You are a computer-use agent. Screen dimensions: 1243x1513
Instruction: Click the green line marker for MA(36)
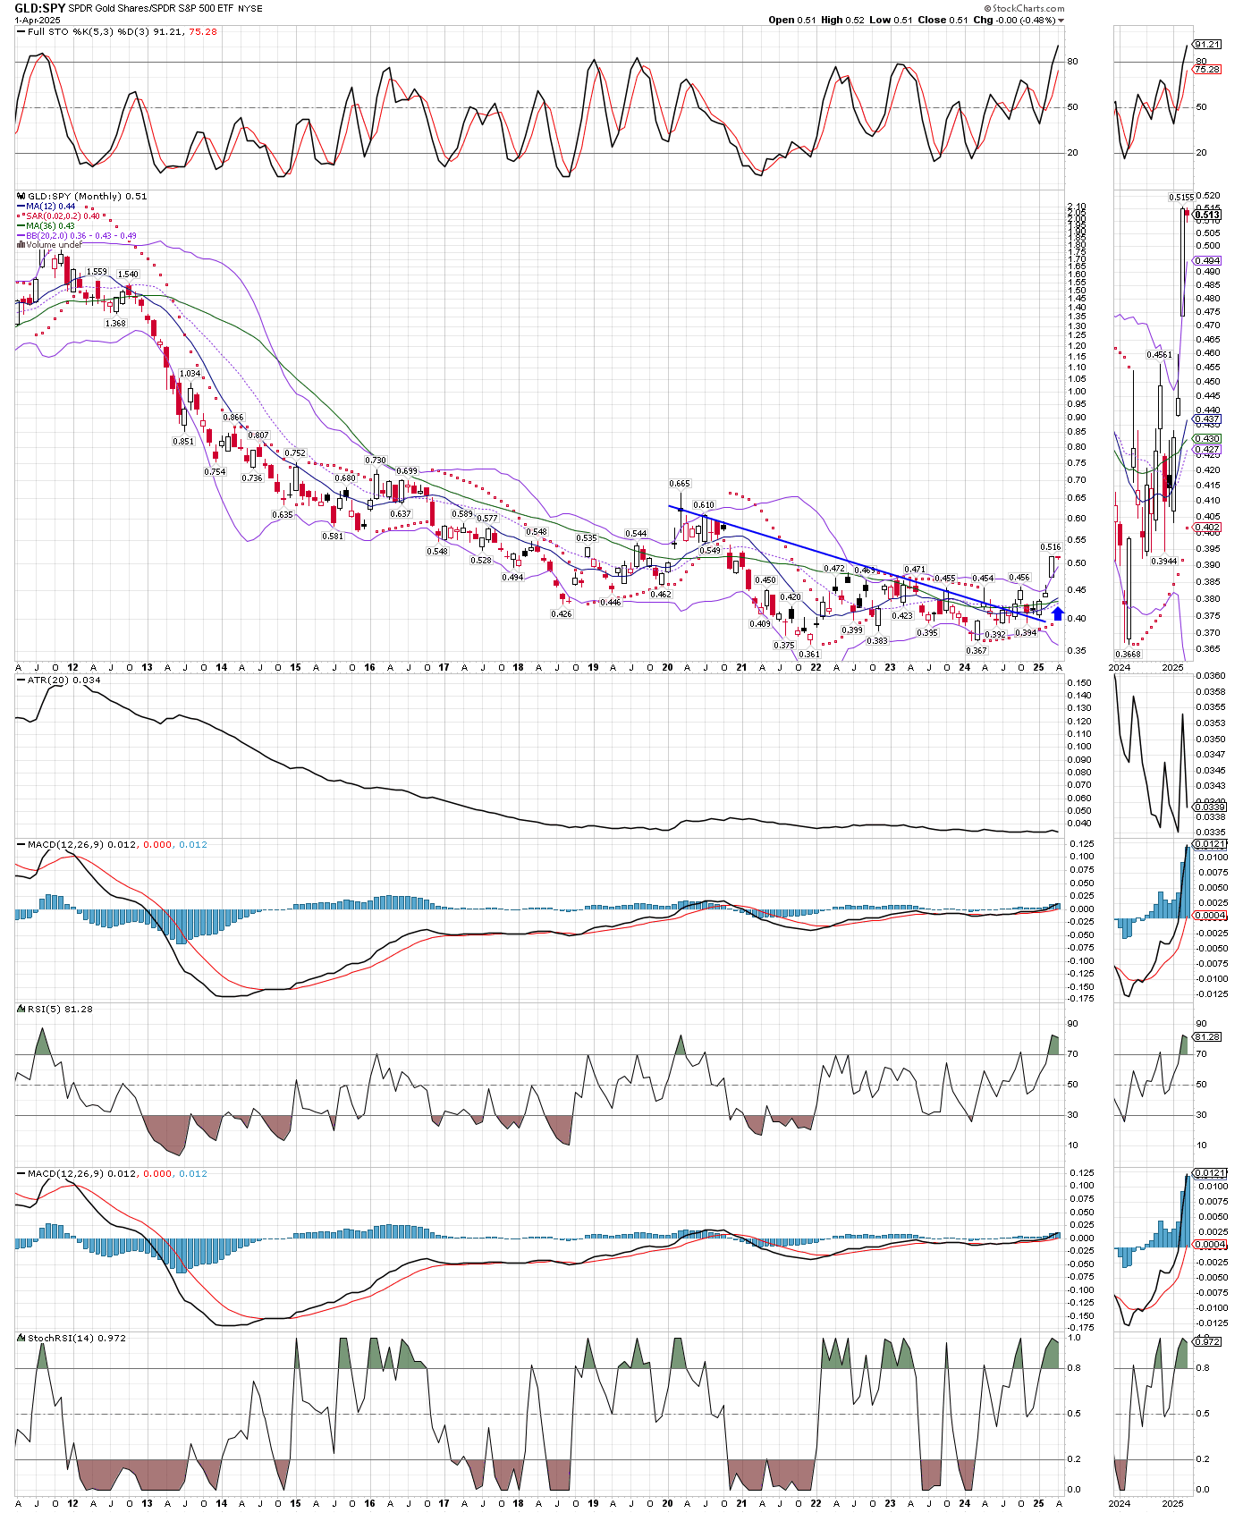tap(21, 226)
